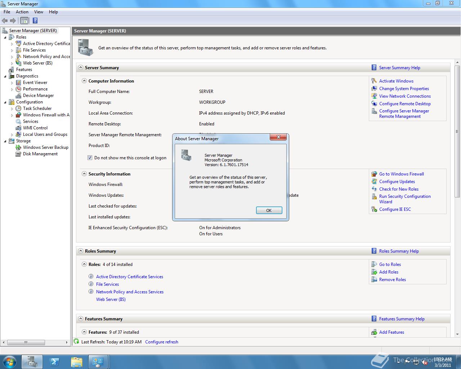The width and height of the screenshot is (461, 369).
Task: Click the Web Server (IIS) tree icon
Action: 18,63
